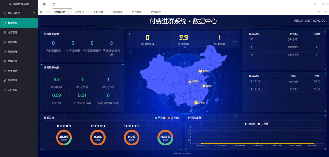
Task: Open 数据大屏 in the sidebar
Action: pos(19,23)
